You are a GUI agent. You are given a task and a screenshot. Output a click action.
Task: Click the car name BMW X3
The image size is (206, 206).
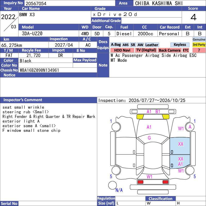[27, 14]
